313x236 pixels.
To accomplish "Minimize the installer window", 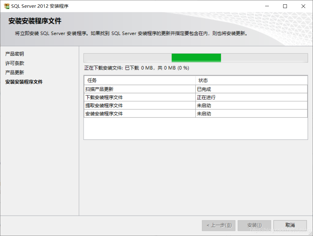I will (268, 6).
